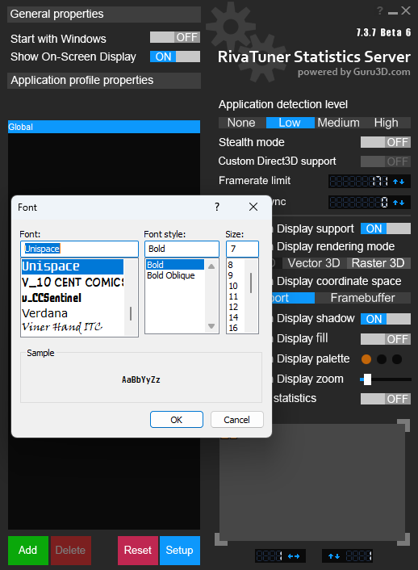
Task: Choose size 12 in Size list
Action: (233, 307)
